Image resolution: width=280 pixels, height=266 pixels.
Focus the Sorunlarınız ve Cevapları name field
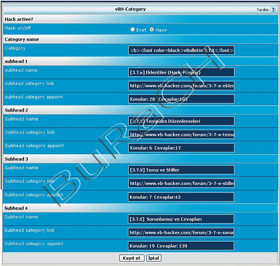click(x=181, y=219)
